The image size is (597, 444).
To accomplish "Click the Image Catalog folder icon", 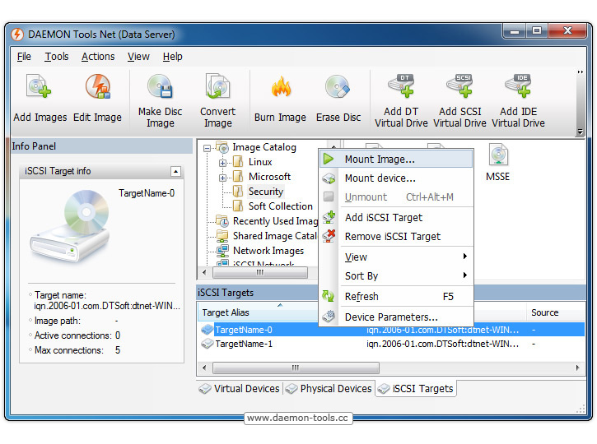I will 222,146.
